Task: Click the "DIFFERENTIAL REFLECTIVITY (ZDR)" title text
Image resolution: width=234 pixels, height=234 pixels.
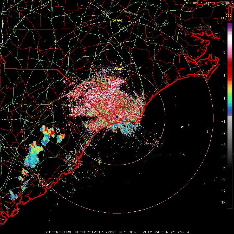Action: point(81,232)
